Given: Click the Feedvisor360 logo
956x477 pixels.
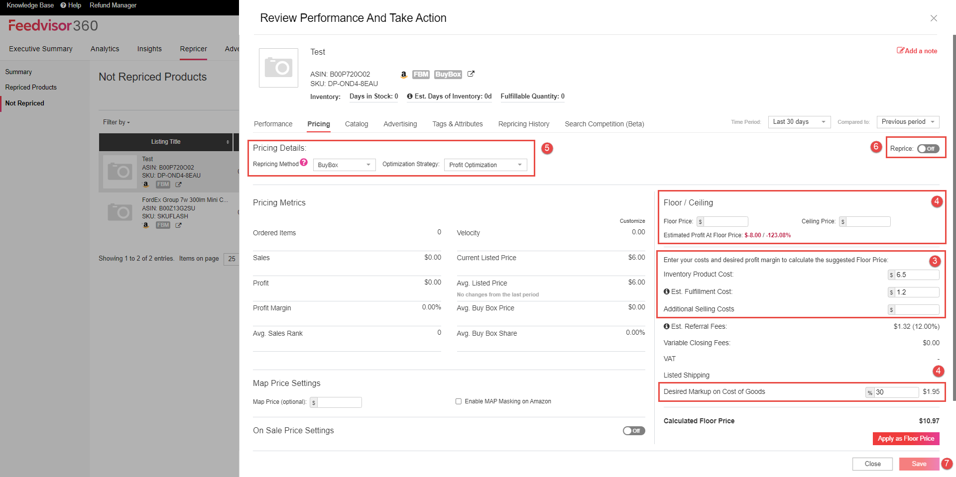Looking at the screenshot, I should pos(53,25).
